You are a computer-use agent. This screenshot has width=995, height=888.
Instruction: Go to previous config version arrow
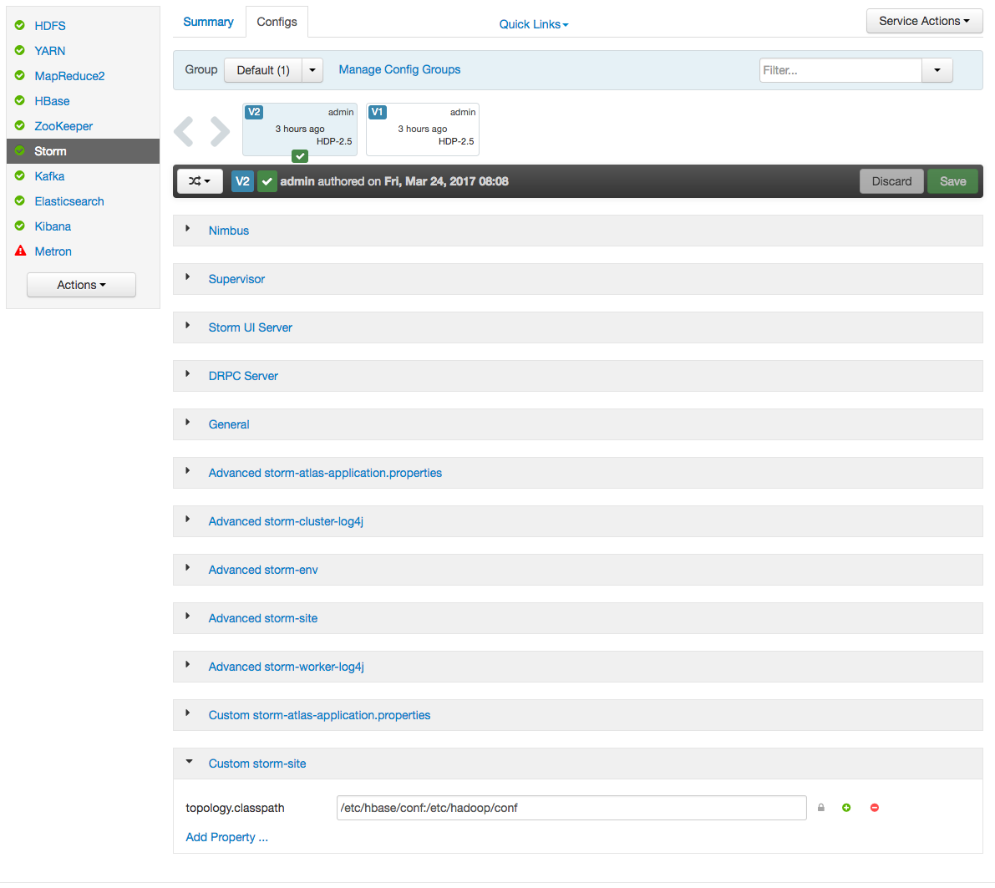[184, 131]
